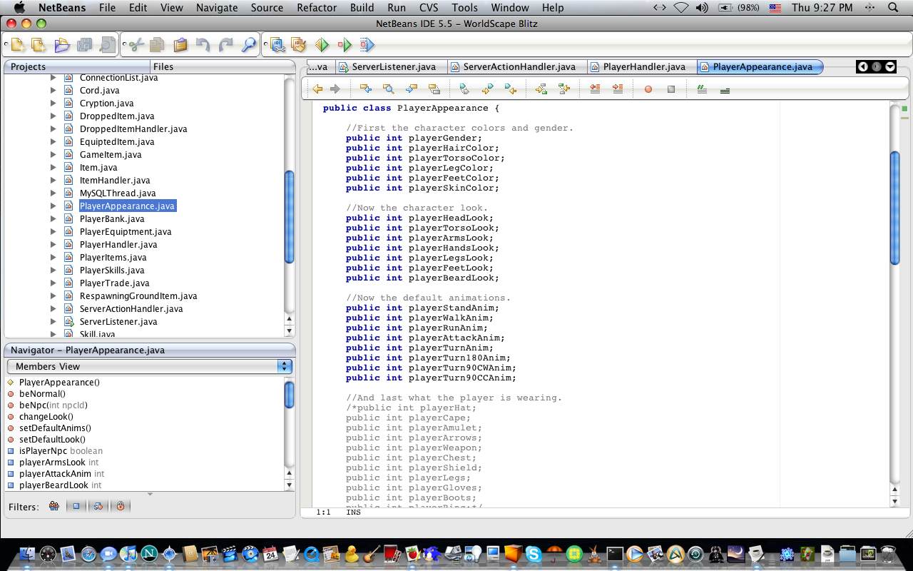This screenshot has height=571, width=913.
Task: Toggle the Show Non-Public Members filter
Action: pyautogui.click(x=121, y=506)
